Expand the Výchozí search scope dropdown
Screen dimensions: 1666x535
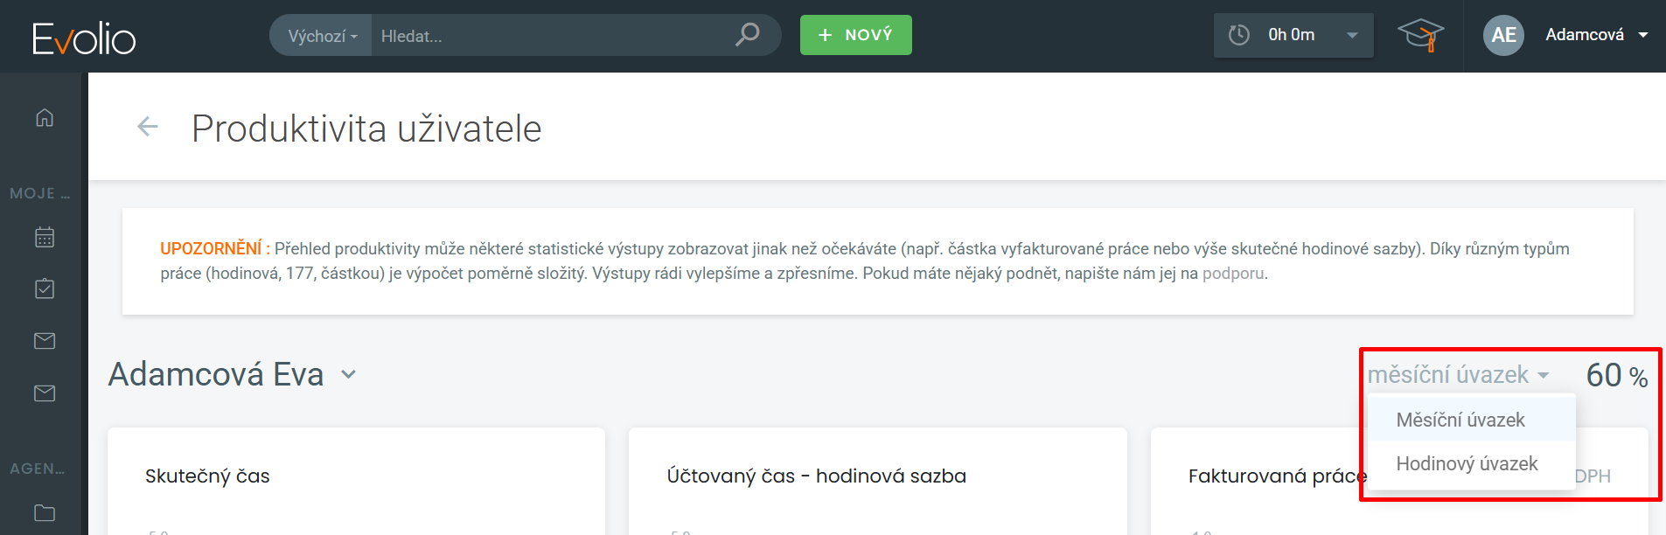(x=322, y=36)
